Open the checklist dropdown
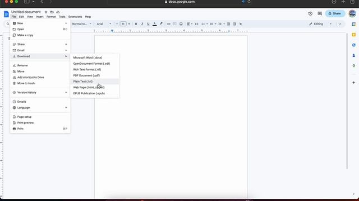 click(x=204, y=24)
